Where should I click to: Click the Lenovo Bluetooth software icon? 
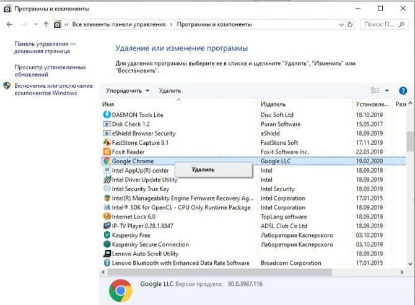(x=107, y=263)
